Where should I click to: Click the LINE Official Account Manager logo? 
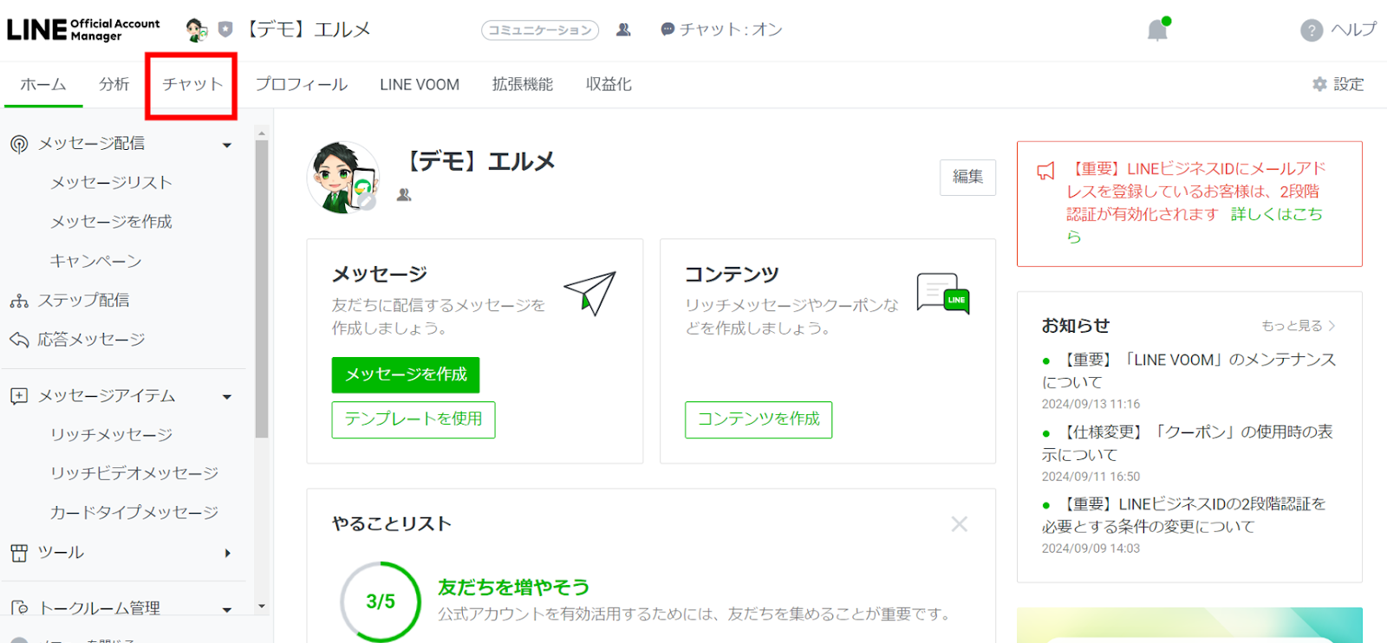tap(83, 29)
